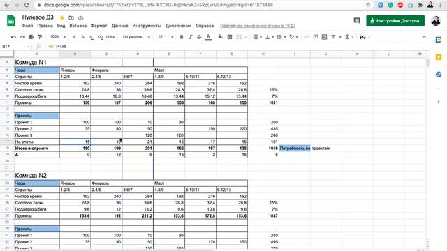Click the insert chart icon

pyautogui.click(x=324, y=37)
